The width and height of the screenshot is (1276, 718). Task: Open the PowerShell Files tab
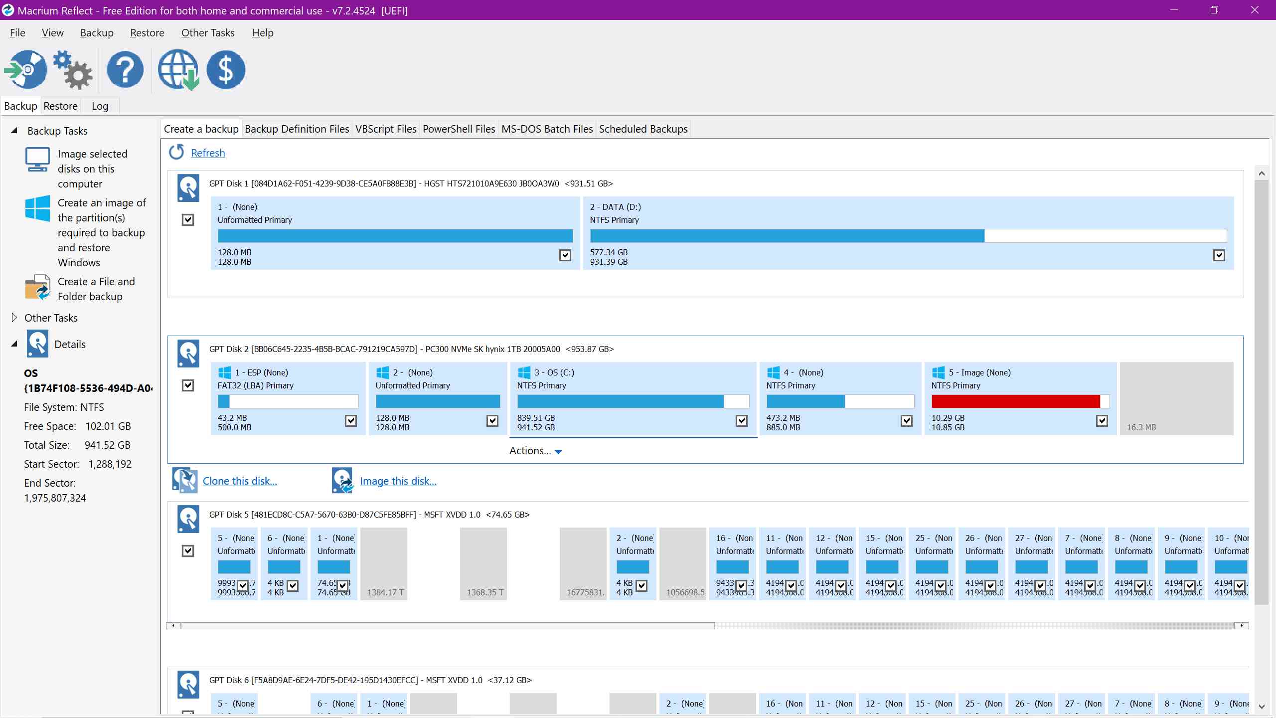(459, 129)
